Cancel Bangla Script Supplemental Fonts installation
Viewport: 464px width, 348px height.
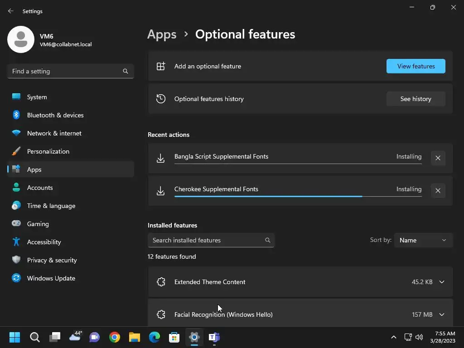[438, 158]
